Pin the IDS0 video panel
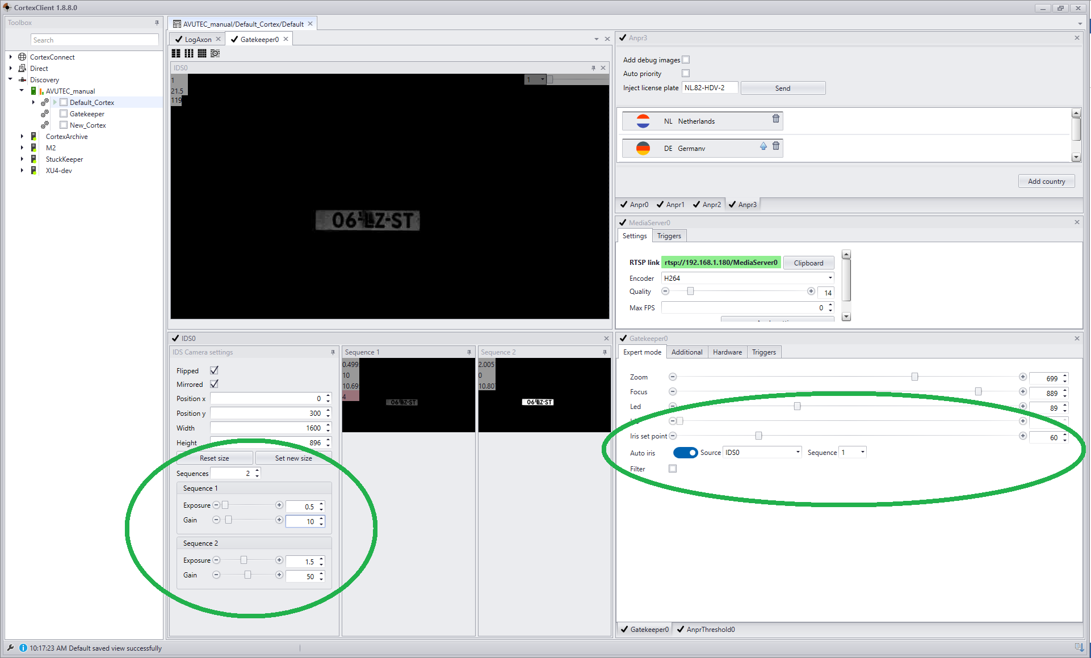1091x658 pixels. (x=593, y=68)
